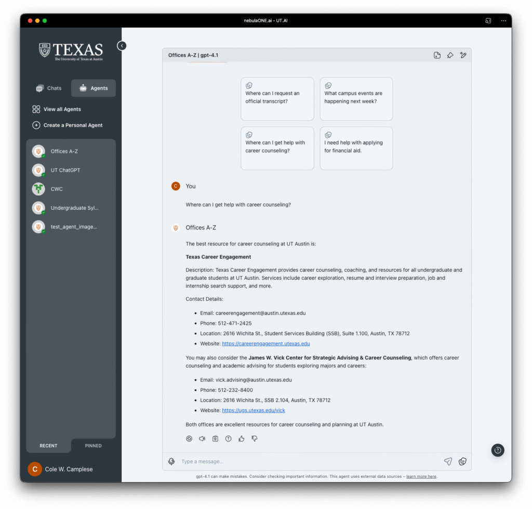Viewport: 532px width, 509px height.
Task: Select the UT ChatGPT agent
Action: point(65,170)
